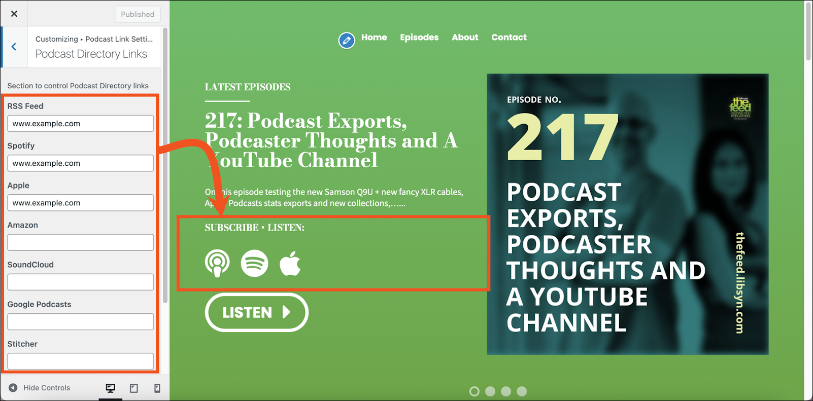Select the first slider dot

pos(475,391)
